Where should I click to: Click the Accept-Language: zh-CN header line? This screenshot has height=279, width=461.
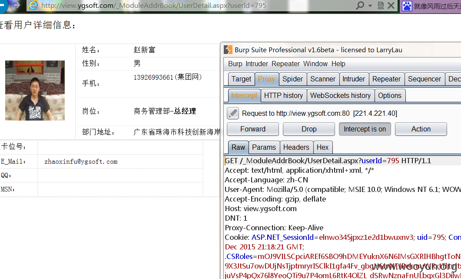[266, 180]
